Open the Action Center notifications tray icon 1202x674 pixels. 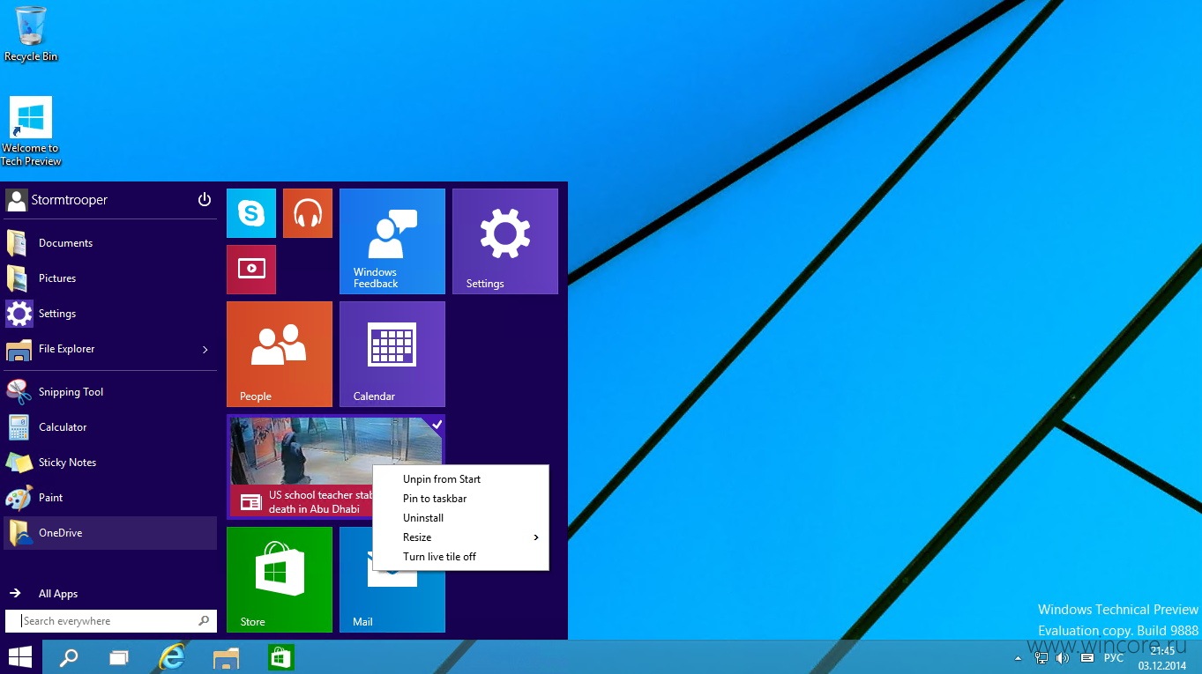(x=1086, y=658)
